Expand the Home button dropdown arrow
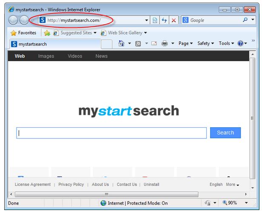Viewport: 262px width, 213px height. 129,44
